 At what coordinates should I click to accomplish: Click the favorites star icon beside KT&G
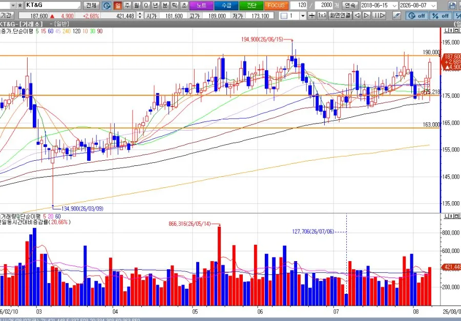(19, 5)
